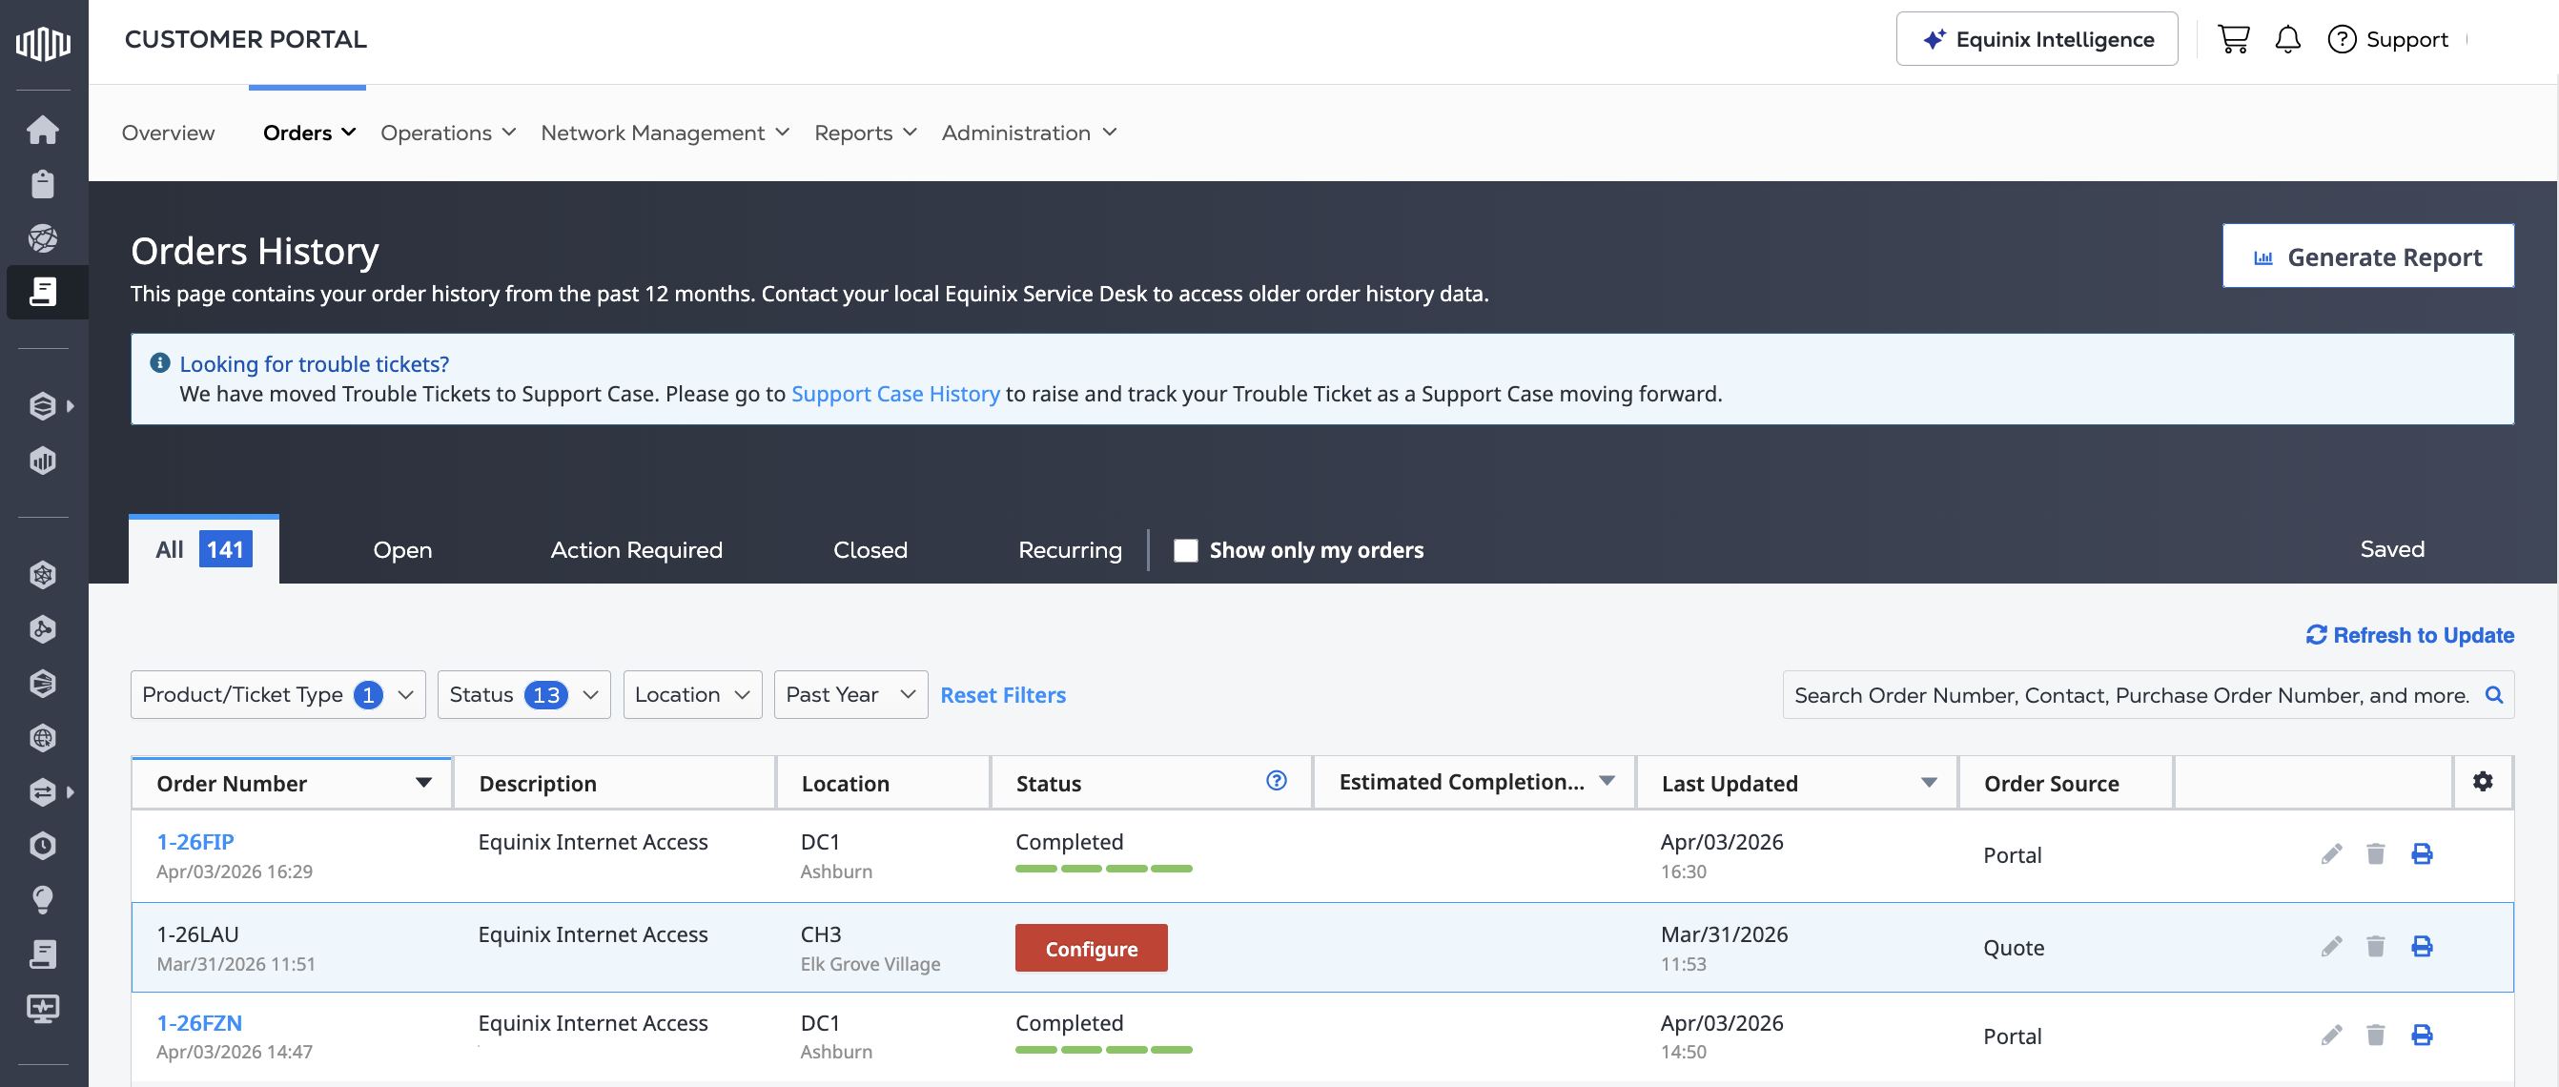Click the Reset Filters link
Image resolution: width=2559 pixels, height=1087 pixels.
[1002, 694]
